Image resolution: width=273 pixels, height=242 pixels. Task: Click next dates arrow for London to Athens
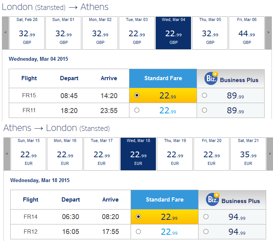coord(268,33)
